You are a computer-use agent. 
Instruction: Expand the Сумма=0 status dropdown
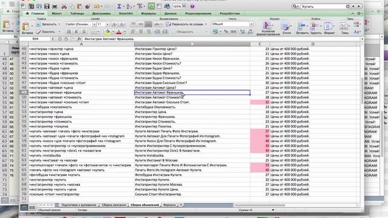coord(273,210)
